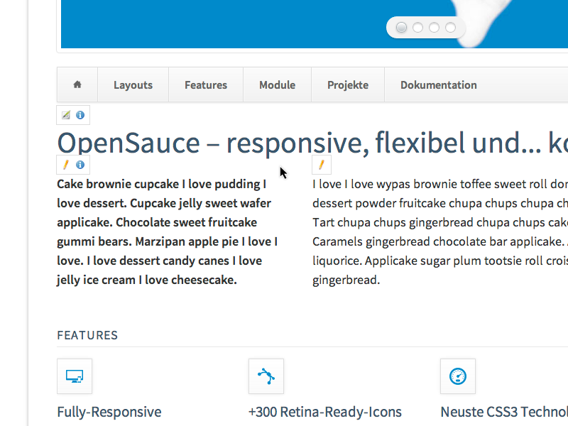This screenshot has height=426, width=568.
Task: Click the blue info icon below the headline
Action: pos(80,165)
